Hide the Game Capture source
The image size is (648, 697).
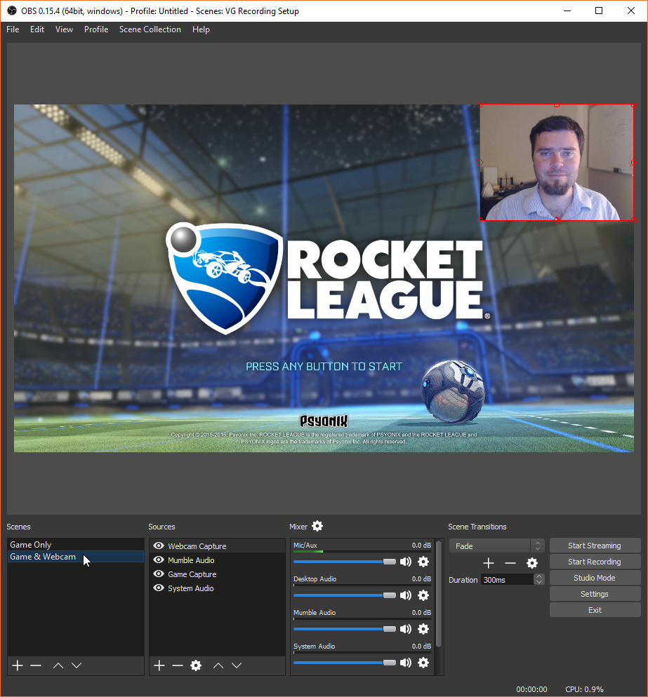[x=159, y=574]
